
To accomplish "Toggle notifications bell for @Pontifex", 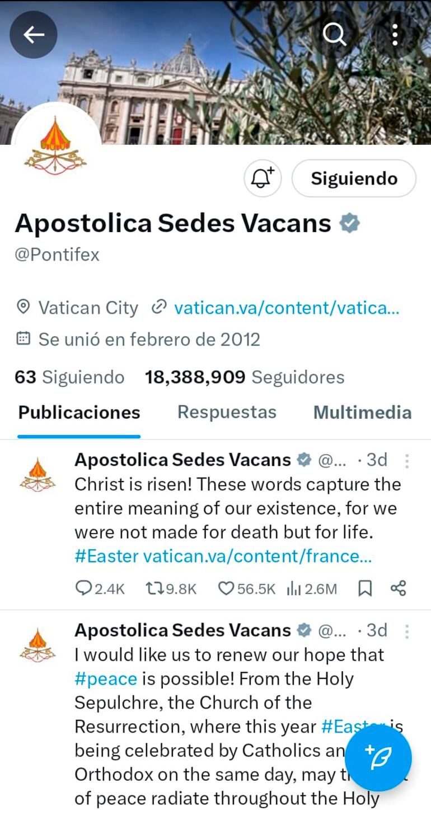I will pyautogui.click(x=263, y=178).
